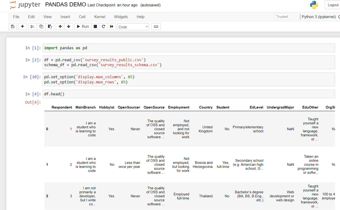The image size is (340, 210).
Task: Click the Employment column header
Action: [179, 107]
